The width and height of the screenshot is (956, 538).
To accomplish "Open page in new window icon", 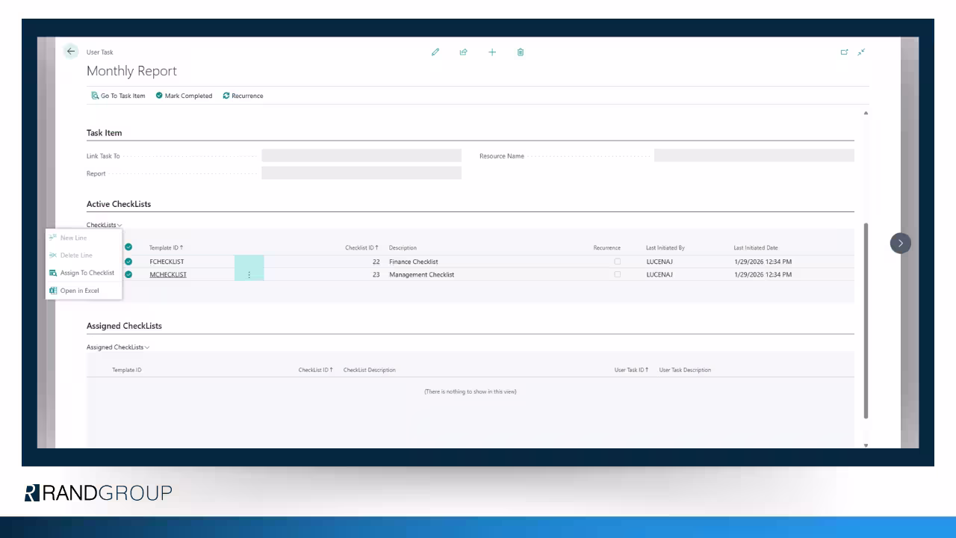I will pyautogui.click(x=844, y=52).
